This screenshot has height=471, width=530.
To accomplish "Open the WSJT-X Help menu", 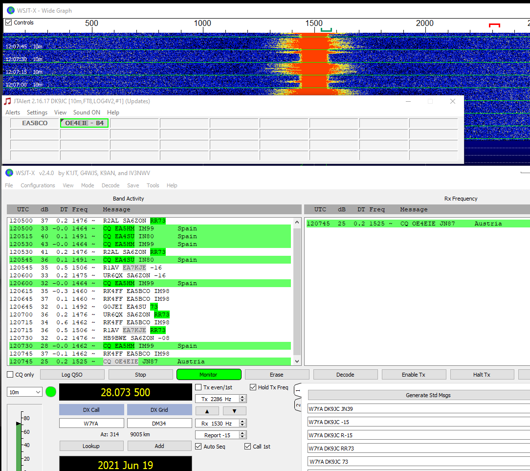I will click(172, 185).
